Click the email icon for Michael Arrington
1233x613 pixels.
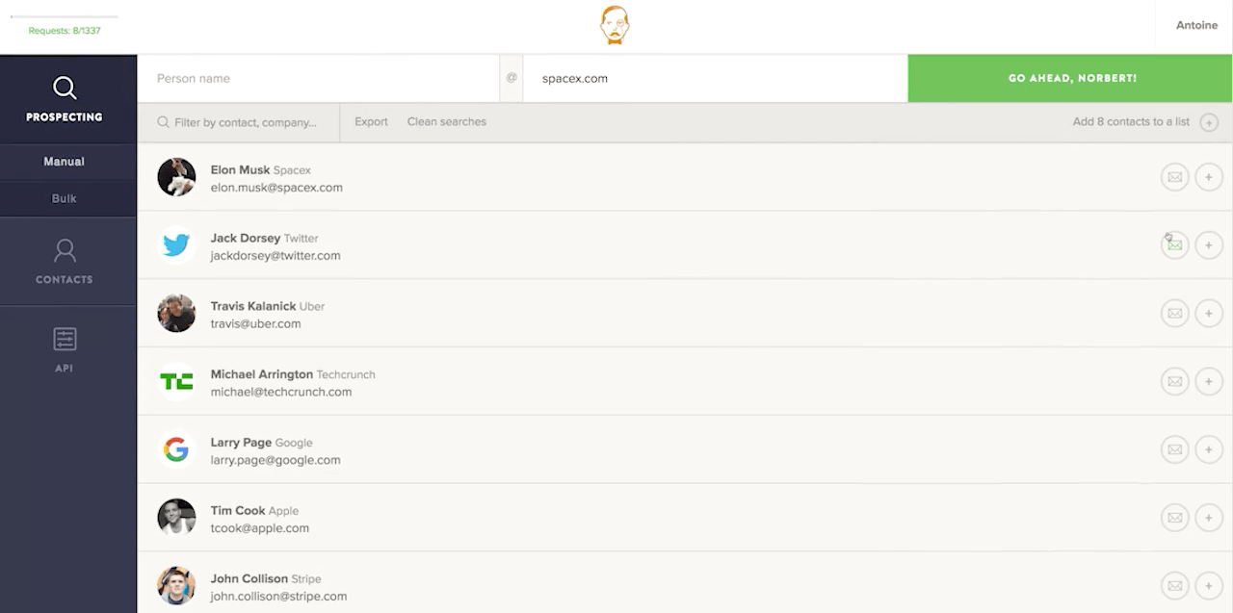pos(1174,381)
